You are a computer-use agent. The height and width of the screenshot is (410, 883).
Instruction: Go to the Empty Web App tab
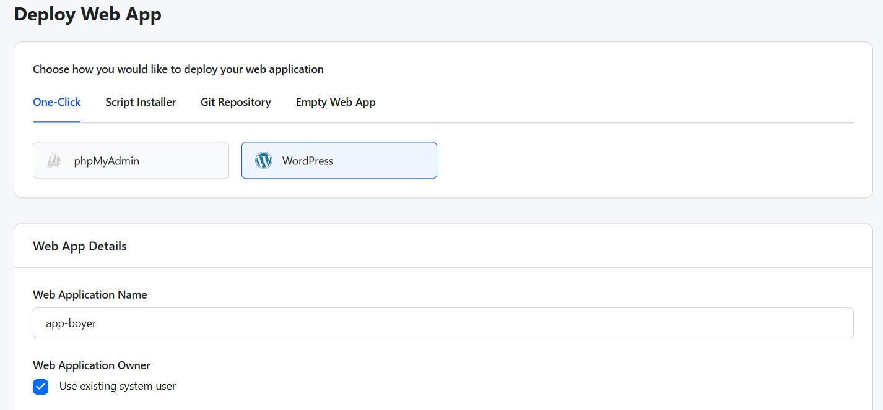(336, 102)
